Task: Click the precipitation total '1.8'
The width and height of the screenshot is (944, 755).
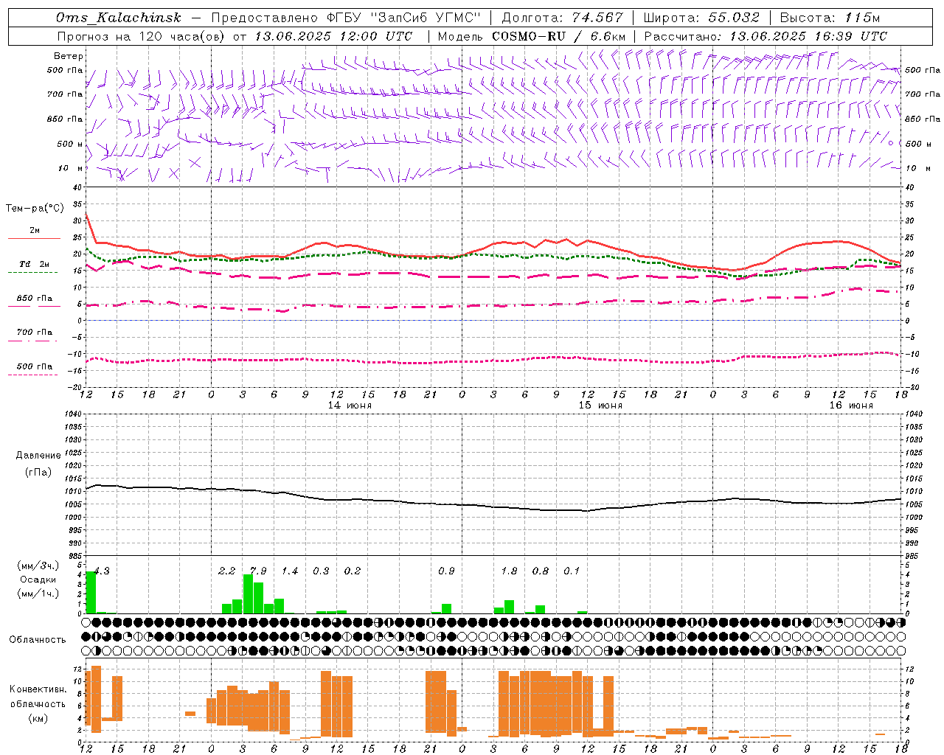Action: coord(509,571)
